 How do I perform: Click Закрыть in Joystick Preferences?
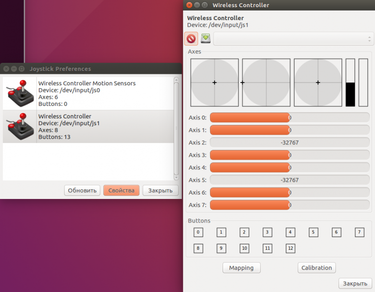coord(161,190)
